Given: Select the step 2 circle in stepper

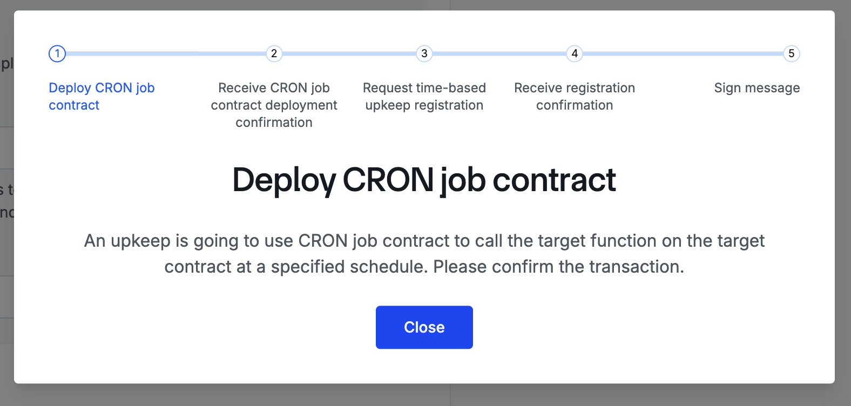Looking at the screenshot, I should click(x=274, y=53).
